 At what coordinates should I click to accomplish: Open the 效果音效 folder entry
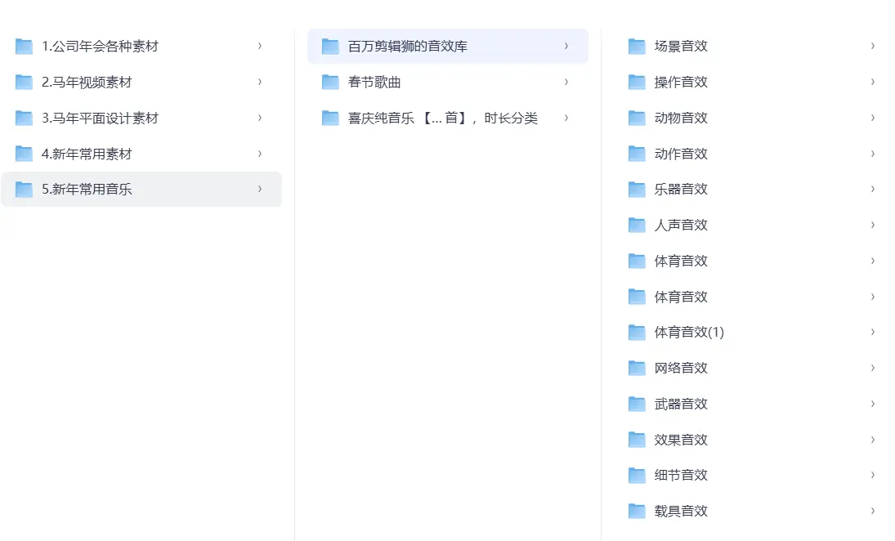(681, 440)
